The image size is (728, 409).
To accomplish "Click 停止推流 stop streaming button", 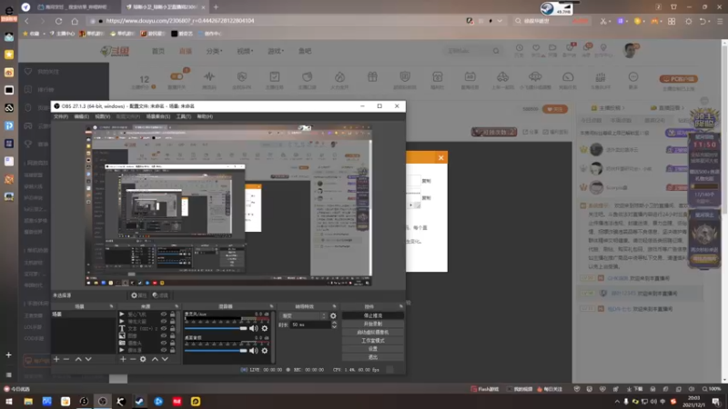I will 373,315.
